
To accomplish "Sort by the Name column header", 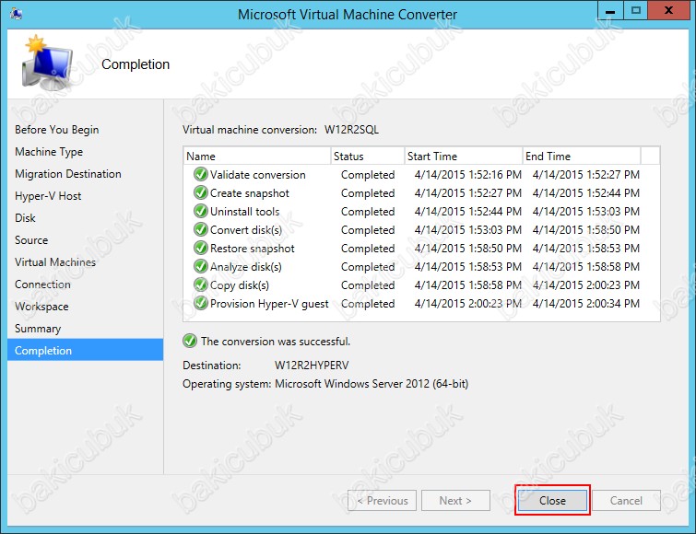I will (x=257, y=156).
